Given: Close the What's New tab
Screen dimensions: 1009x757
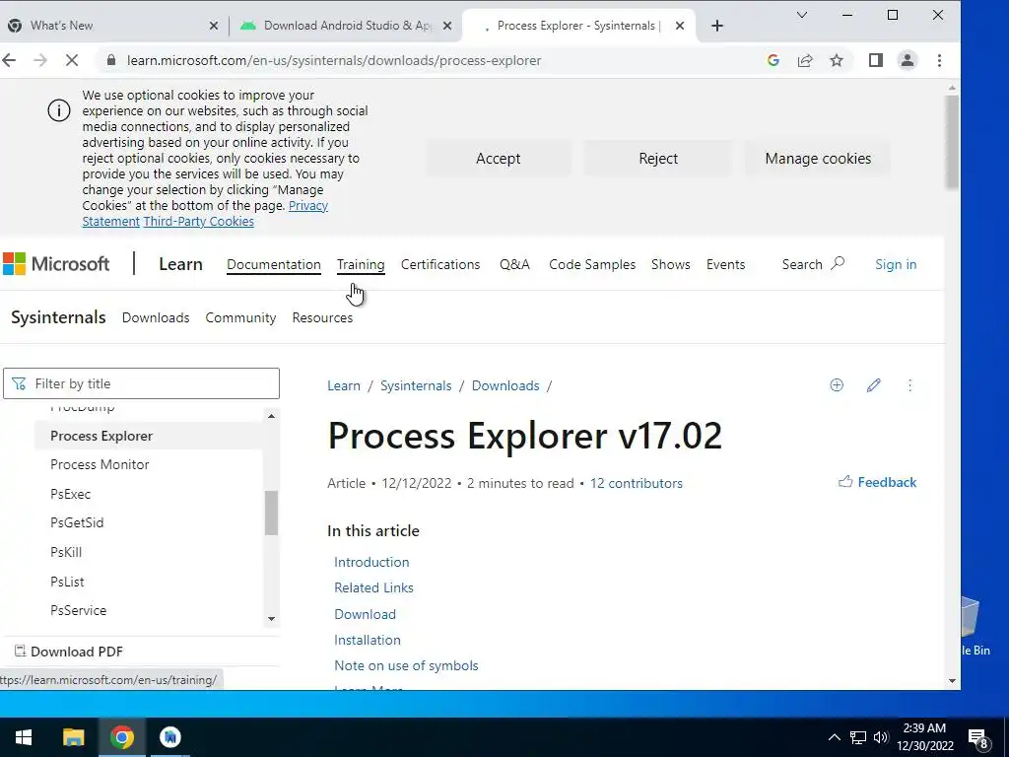Looking at the screenshot, I should (214, 26).
